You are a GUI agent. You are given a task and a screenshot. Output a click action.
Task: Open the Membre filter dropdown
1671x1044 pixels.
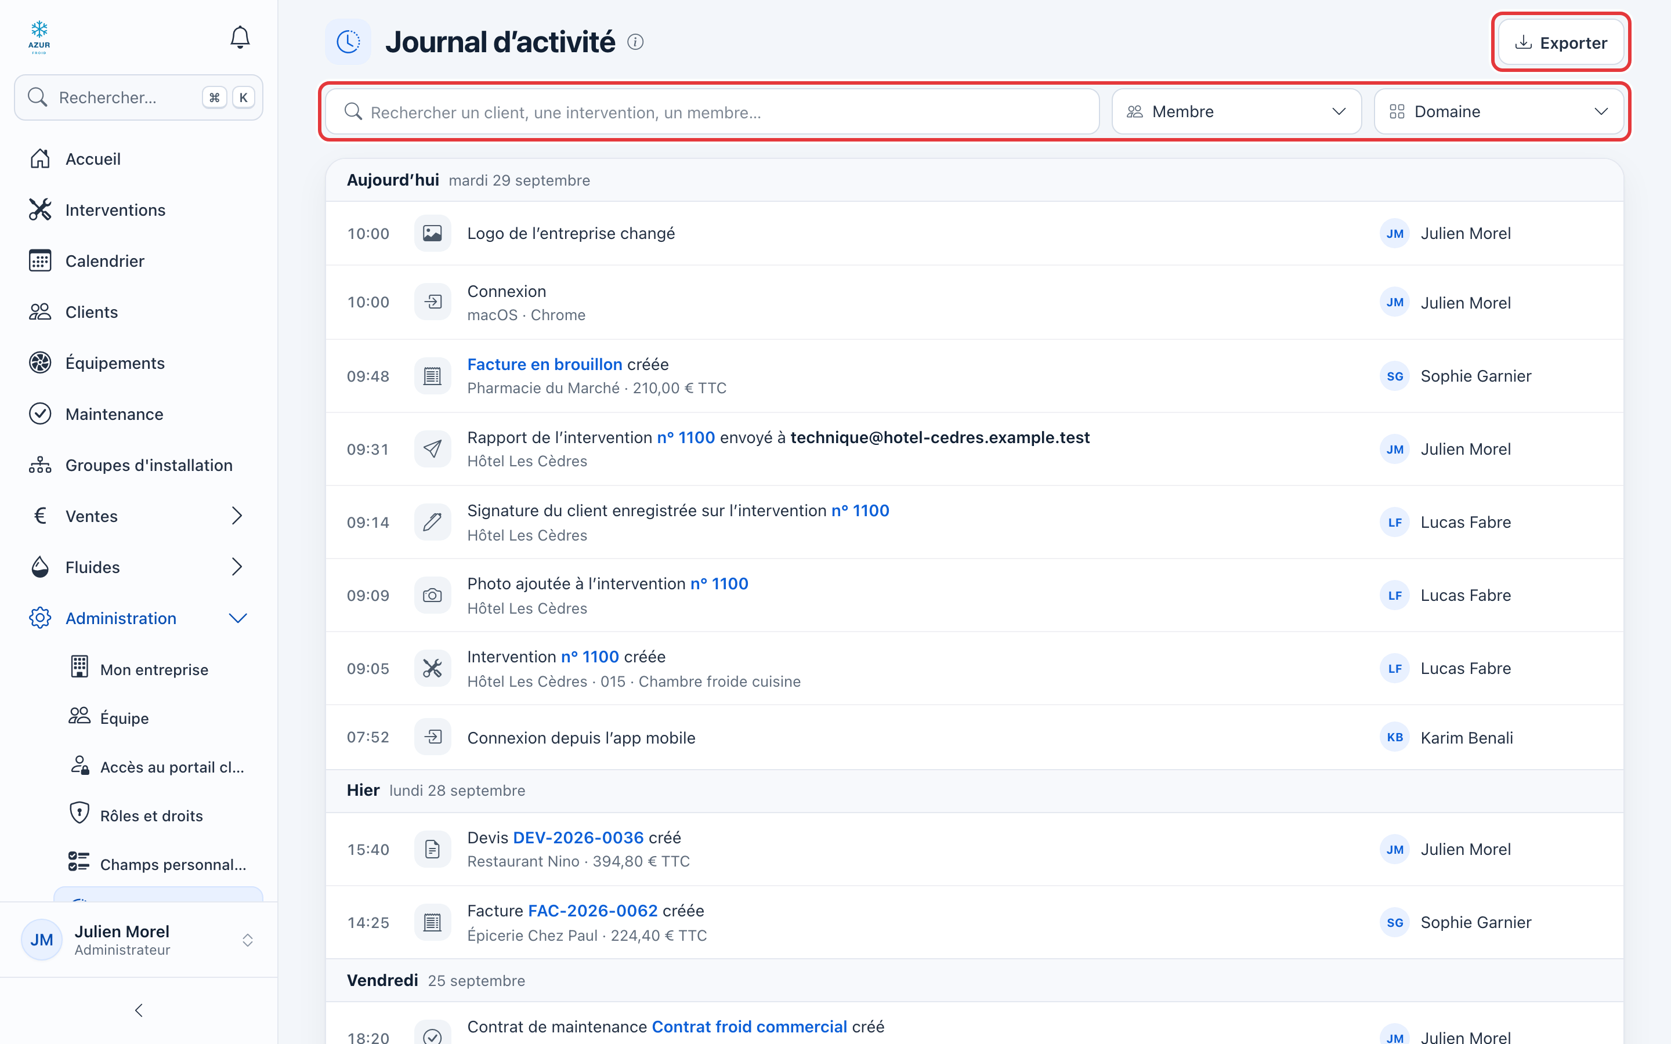pos(1236,112)
